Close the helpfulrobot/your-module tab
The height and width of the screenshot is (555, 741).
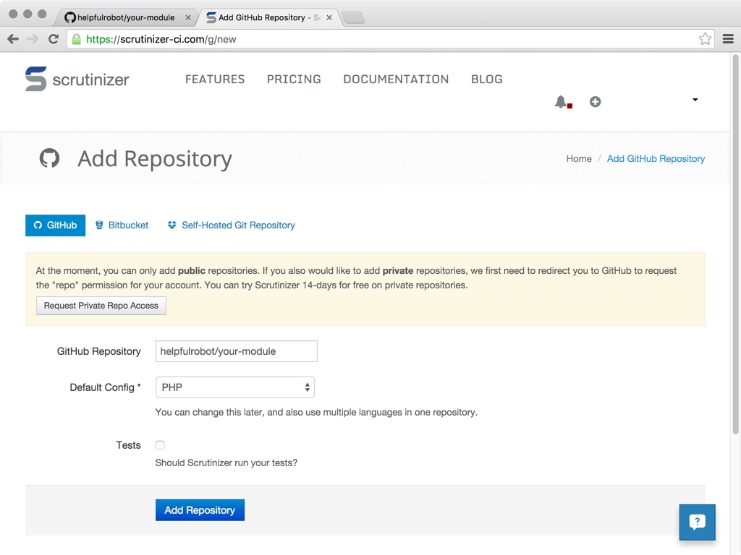click(188, 17)
